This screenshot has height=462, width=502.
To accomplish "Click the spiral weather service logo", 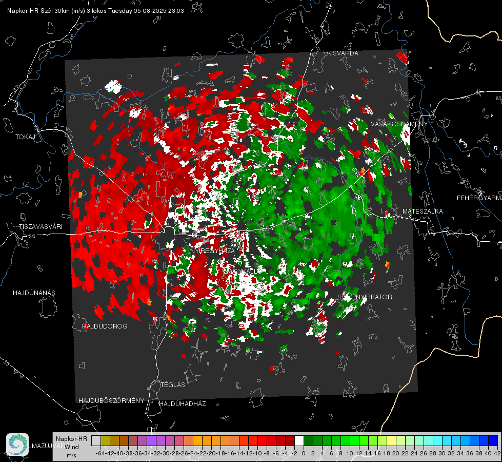I will [17, 445].
